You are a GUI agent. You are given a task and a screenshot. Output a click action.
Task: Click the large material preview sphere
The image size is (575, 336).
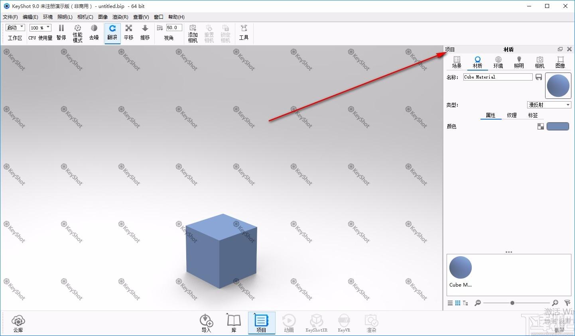[x=558, y=86]
